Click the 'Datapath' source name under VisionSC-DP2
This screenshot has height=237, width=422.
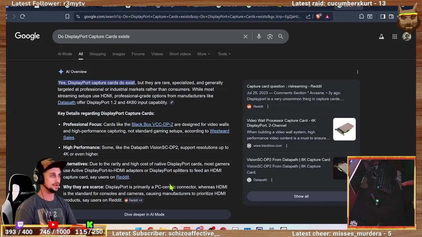(x=260, y=180)
